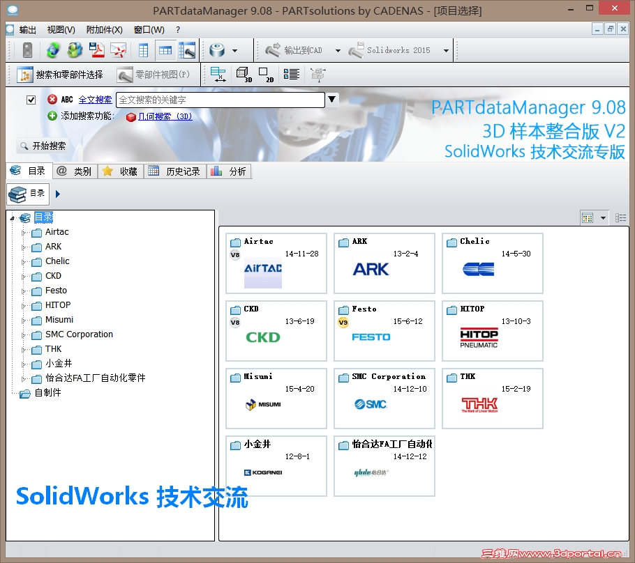635x563 pixels.
Task: Click the assembly blocks icon
Action: click(318, 75)
